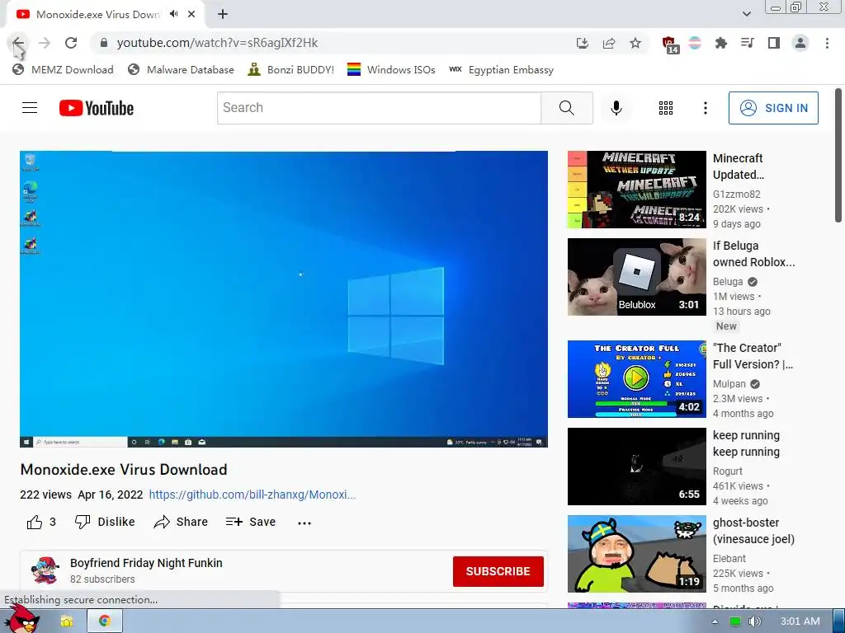The image size is (845, 633).
Task: Go back with the browser back arrow
Action: 18,43
